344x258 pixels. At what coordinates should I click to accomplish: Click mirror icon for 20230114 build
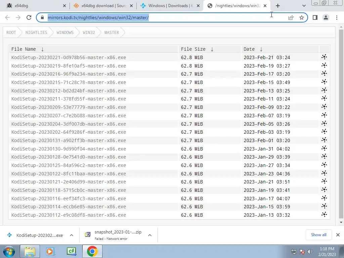pos(324,206)
